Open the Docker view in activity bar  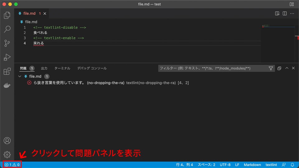(7, 85)
